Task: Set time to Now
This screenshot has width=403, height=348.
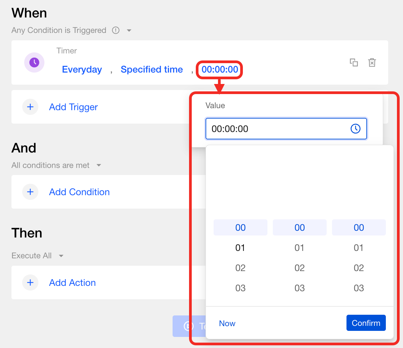Action: pos(227,323)
